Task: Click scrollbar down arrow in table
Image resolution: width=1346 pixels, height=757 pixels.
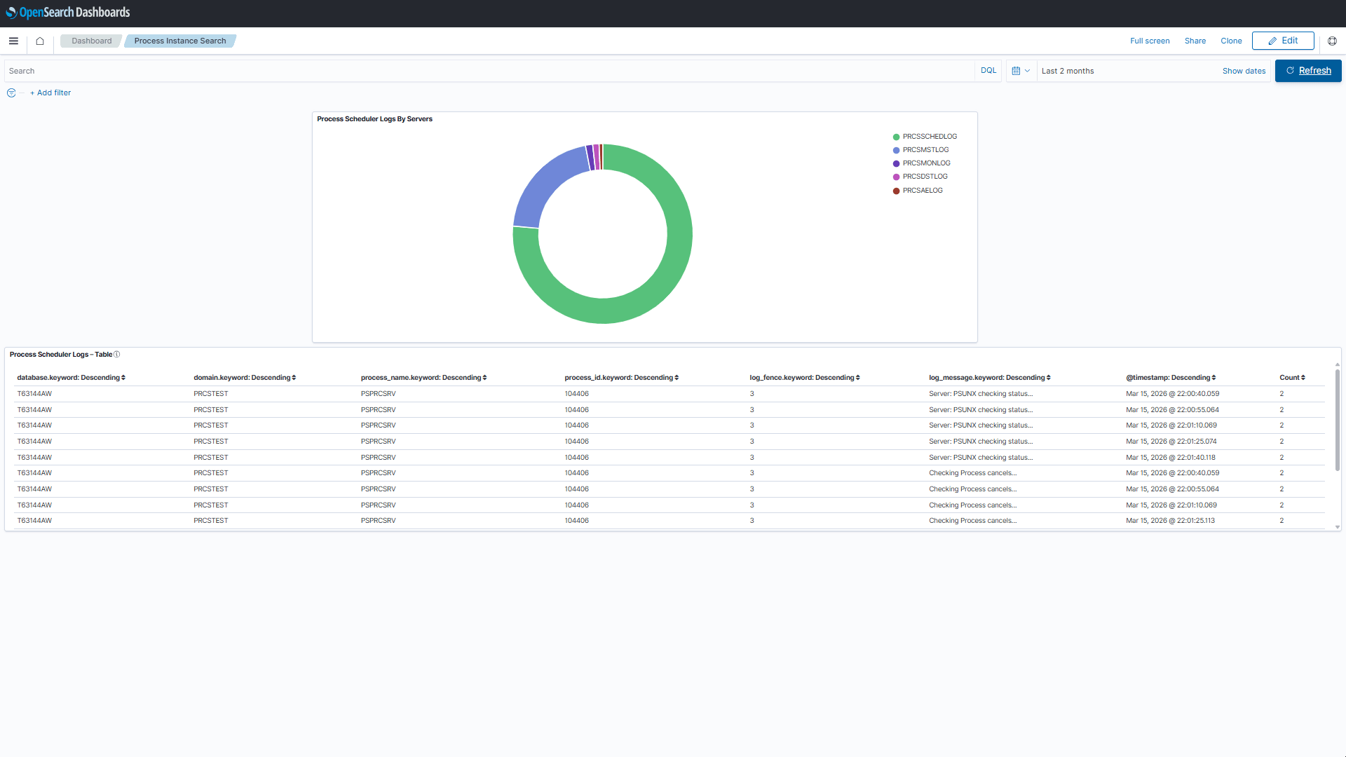Action: (x=1338, y=527)
